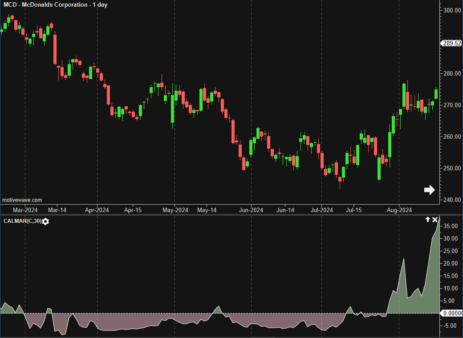This screenshot has width=463, height=338.
Task: Click the last green candlestick in August
Action: click(x=436, y=94)
